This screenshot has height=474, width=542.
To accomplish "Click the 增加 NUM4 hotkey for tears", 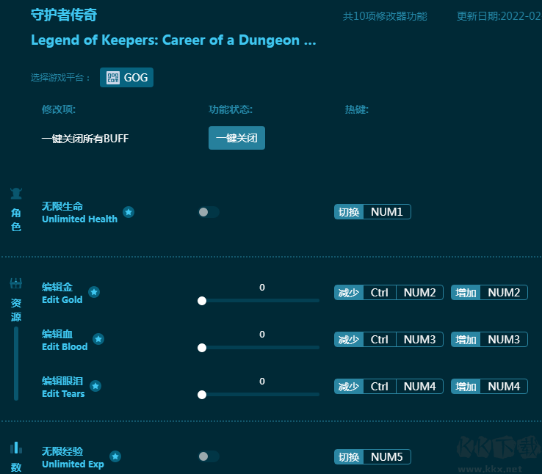I will pyautogui.click(x=489, y=387).
